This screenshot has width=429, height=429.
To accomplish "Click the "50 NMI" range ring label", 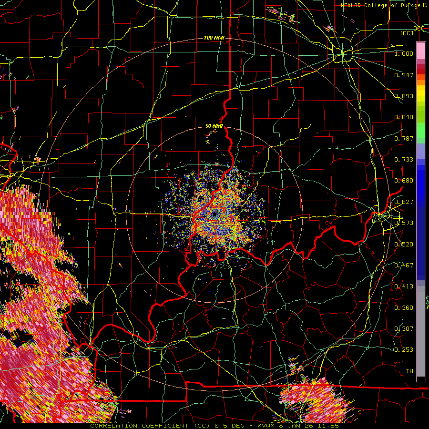I will [214, 126].
